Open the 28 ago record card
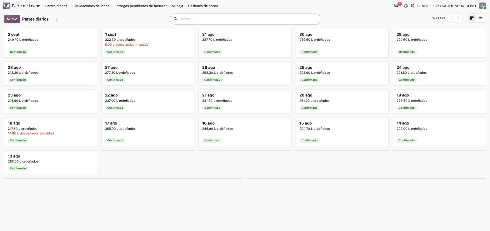490x231 pixels. [x=51, y=73]
